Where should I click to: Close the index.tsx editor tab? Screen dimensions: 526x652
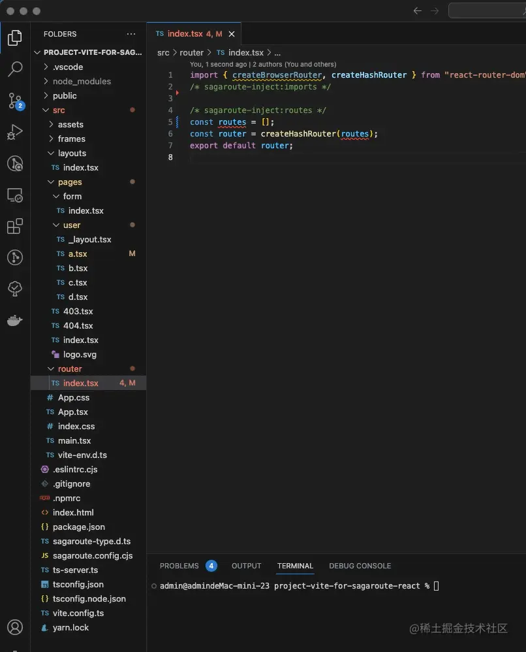[232, 34]
